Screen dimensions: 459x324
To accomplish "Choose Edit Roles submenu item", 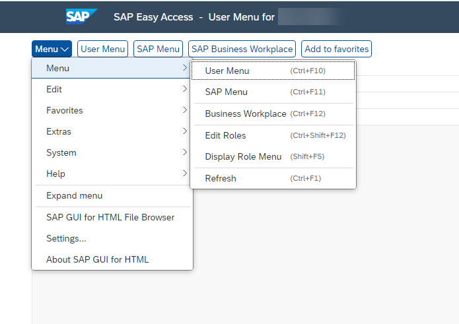I will click(x=273, y=135).
